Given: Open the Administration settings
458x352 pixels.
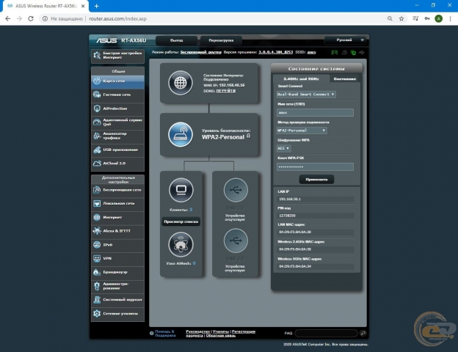Looking at the screenshot, I should click(117, 286).
